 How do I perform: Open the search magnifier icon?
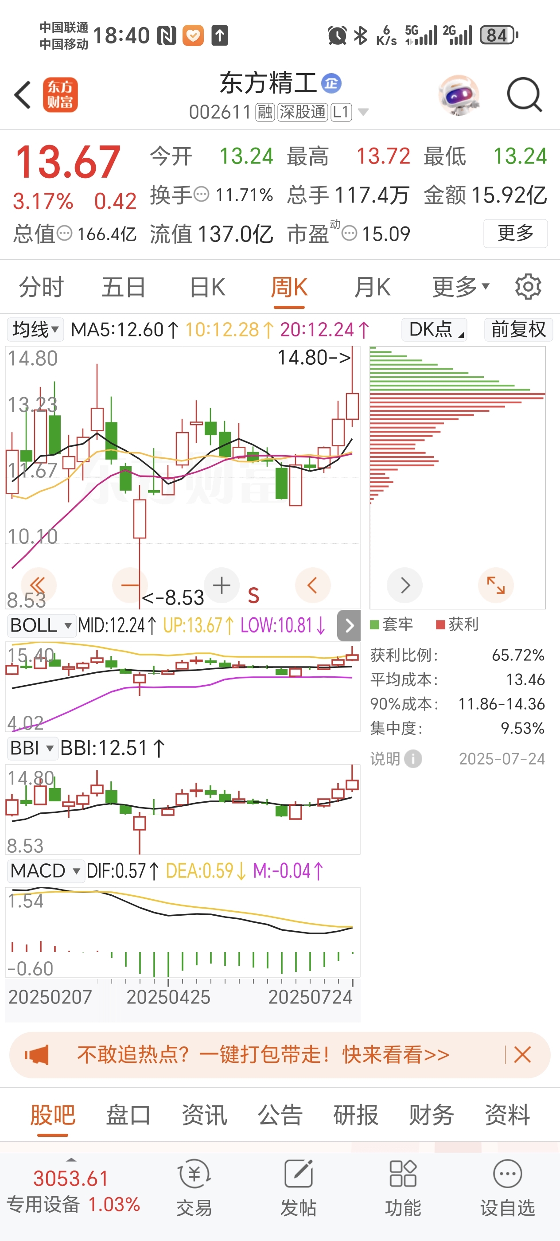tap(525, 94)
